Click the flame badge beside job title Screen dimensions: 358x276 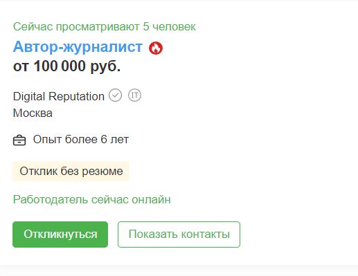(x=156, y=48)
